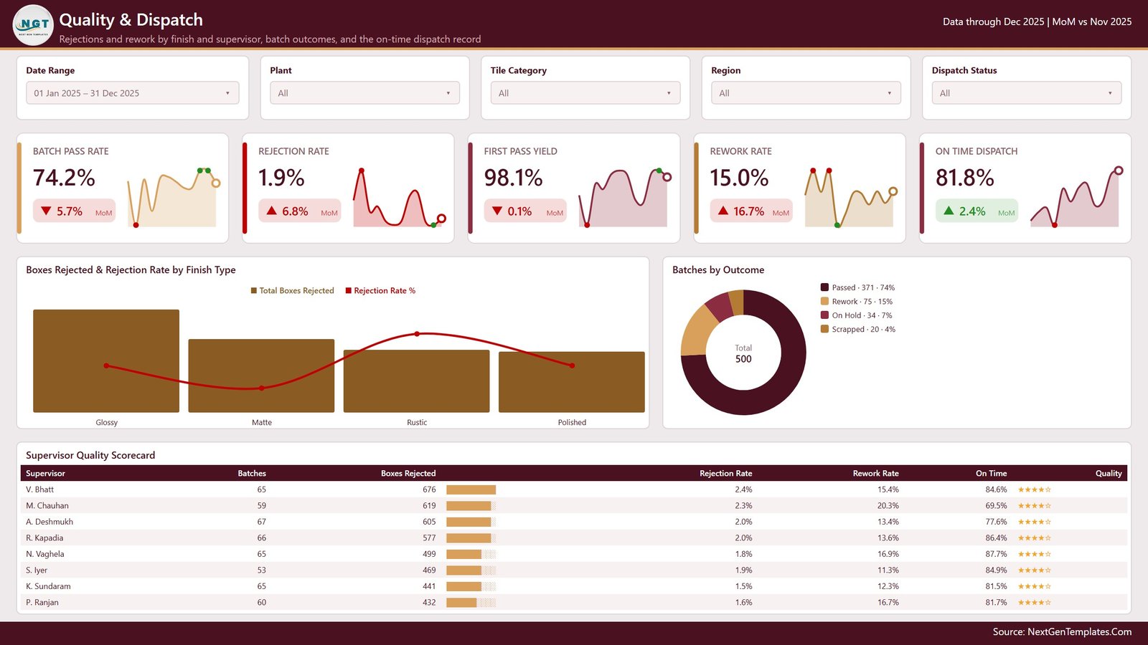Screen dimensions: 1148x645
Task: Click V. Bhatt boxes rejected data bar
Action: coord(471,489)
